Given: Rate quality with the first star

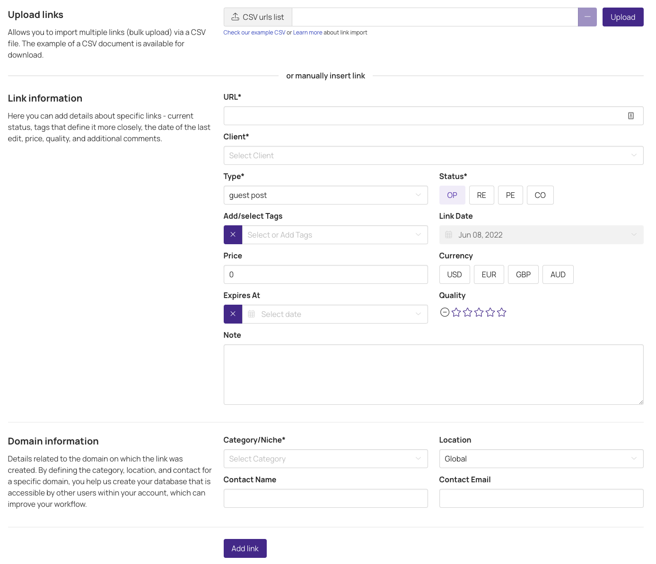Looking at the screenshot, I should pos(456,312).
